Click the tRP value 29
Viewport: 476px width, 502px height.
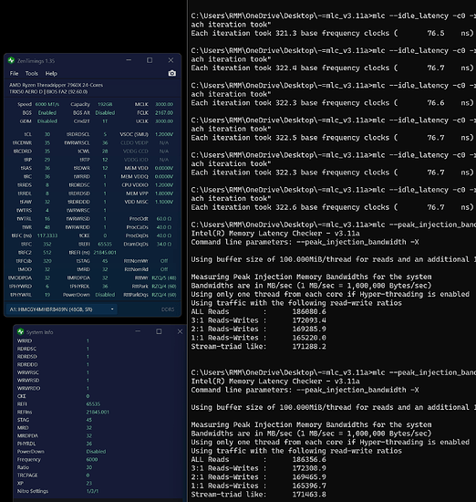47,160
